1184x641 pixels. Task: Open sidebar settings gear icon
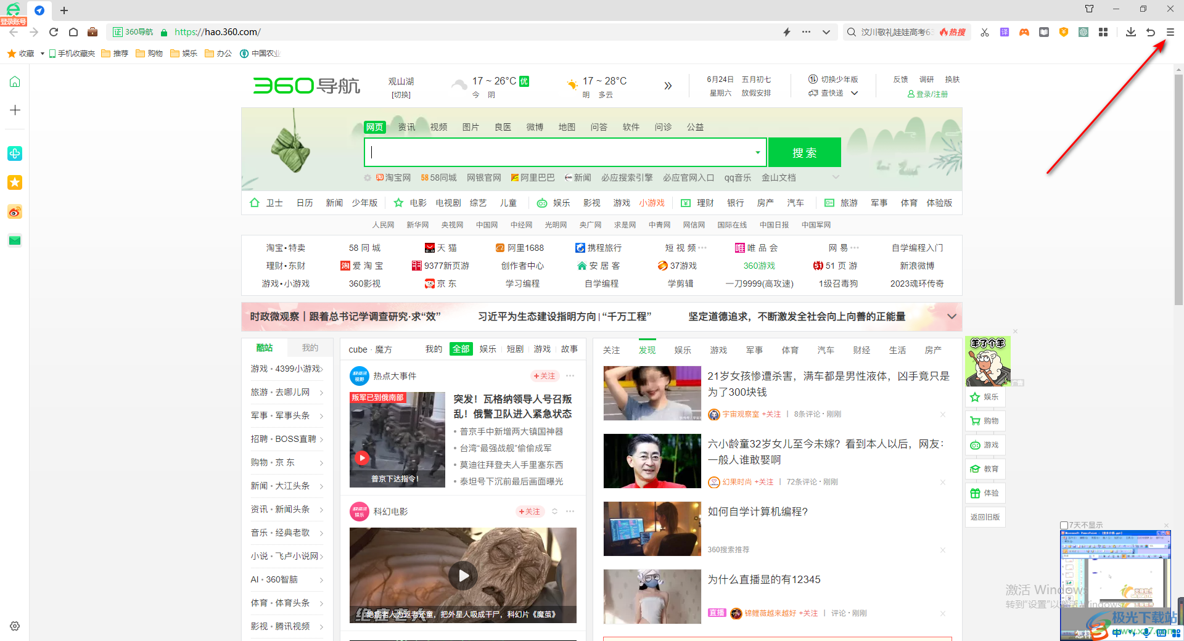(x=15, y=626)
